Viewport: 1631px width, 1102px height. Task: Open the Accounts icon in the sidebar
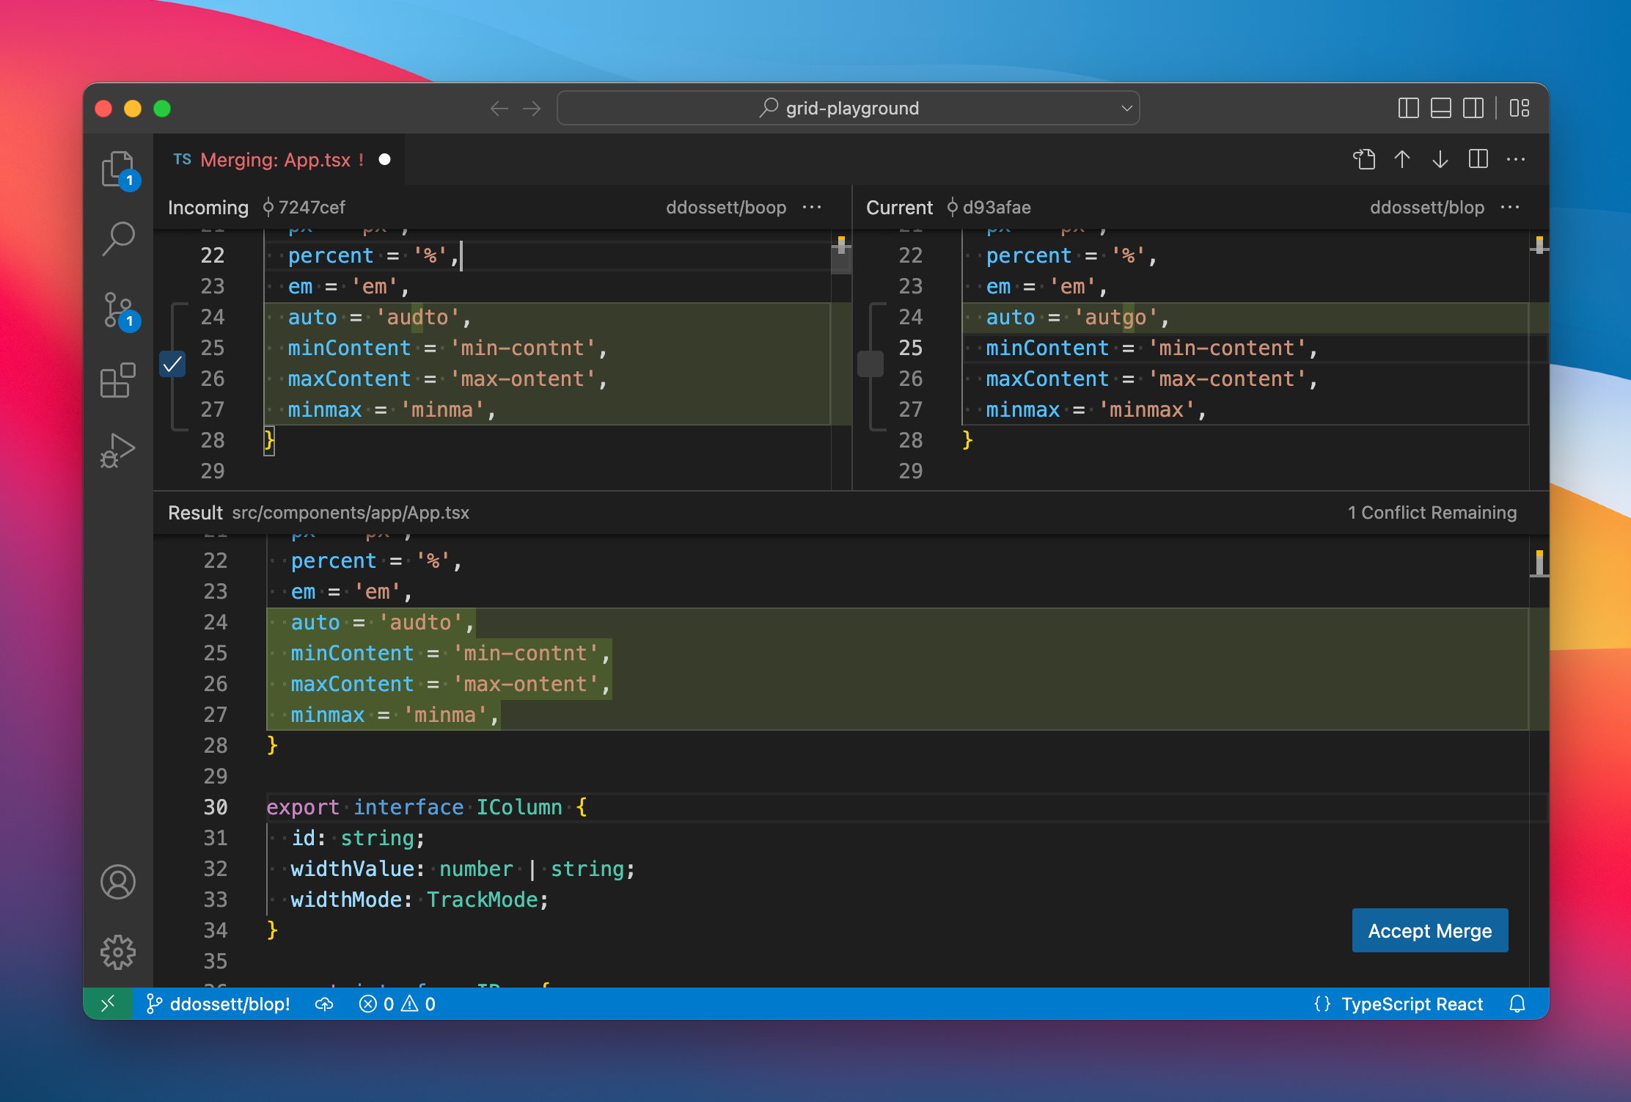119,883
